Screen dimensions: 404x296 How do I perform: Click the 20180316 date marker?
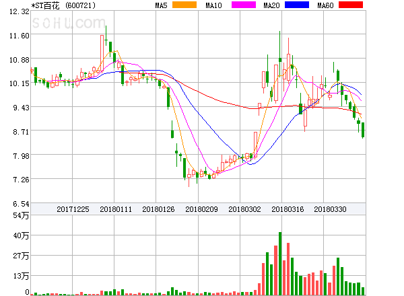coord(288,209)
